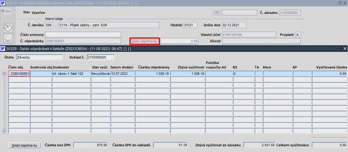This screenshot has width=348, height=152.
Task: Click the IF logo in the ZSDOOBSA title bar
Action: 3,49
